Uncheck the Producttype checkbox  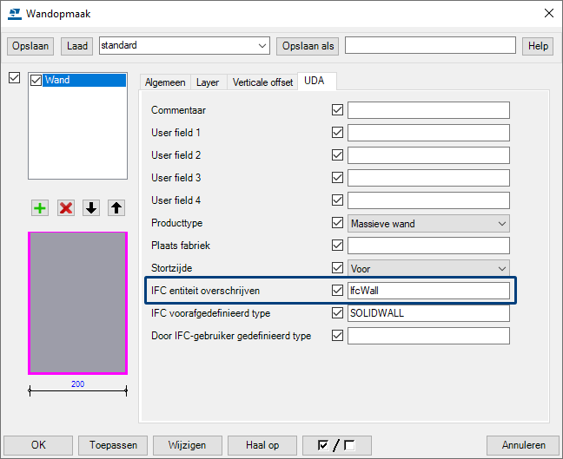coord(338,223)
